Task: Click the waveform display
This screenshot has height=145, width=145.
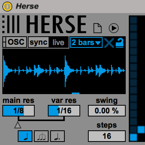Action: 64,71
